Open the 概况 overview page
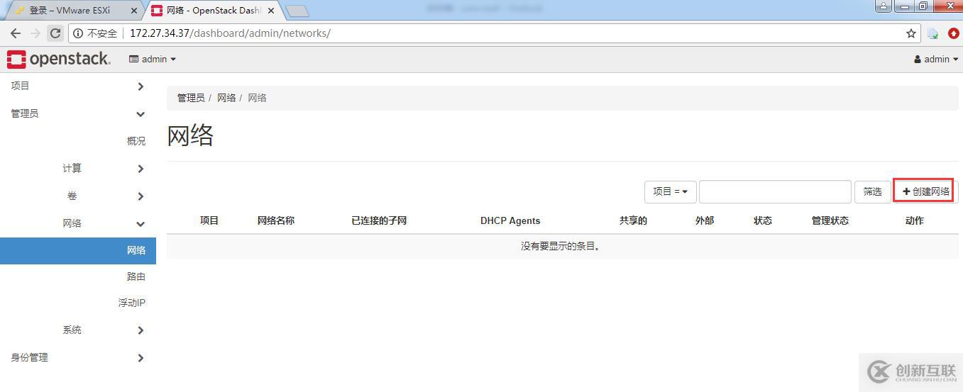 tap(136, 141)
